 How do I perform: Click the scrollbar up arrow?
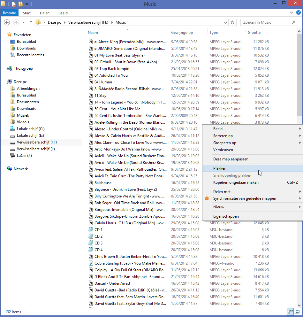tap(299, 32)
